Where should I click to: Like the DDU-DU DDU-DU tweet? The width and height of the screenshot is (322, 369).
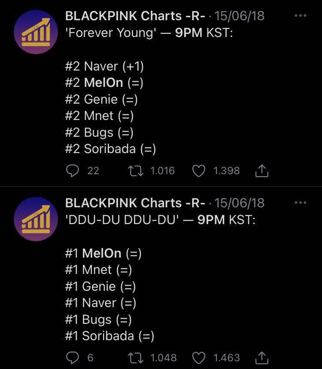pyautogui.click(x=199, y=358)
